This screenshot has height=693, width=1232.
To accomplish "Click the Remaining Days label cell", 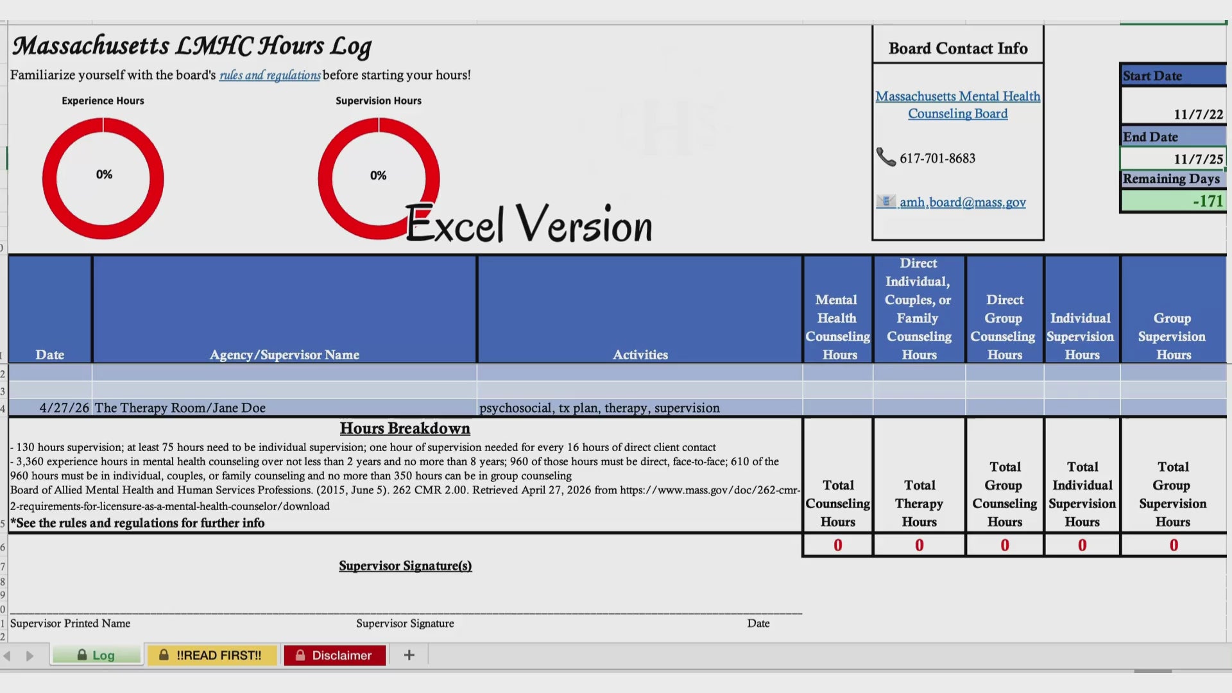I will tap(1174, 179).
